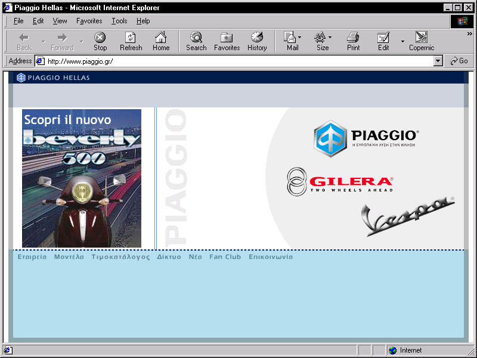The image size is (477, 358).
Task: Go to the Home page
Action: pyautogui.click(x=161, y=41)
